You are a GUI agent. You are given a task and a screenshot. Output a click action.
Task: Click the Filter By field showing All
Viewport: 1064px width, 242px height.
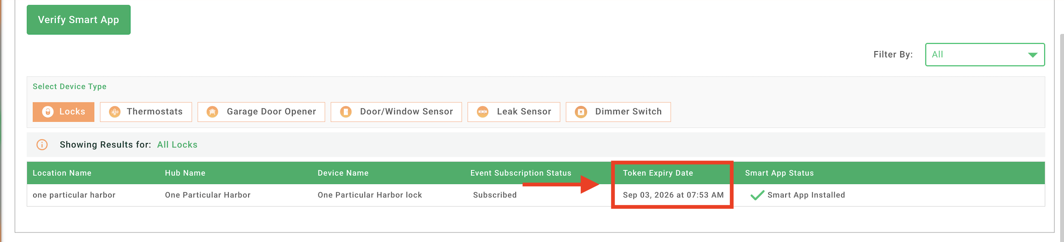pyautogui.click(x=985, y=55)
